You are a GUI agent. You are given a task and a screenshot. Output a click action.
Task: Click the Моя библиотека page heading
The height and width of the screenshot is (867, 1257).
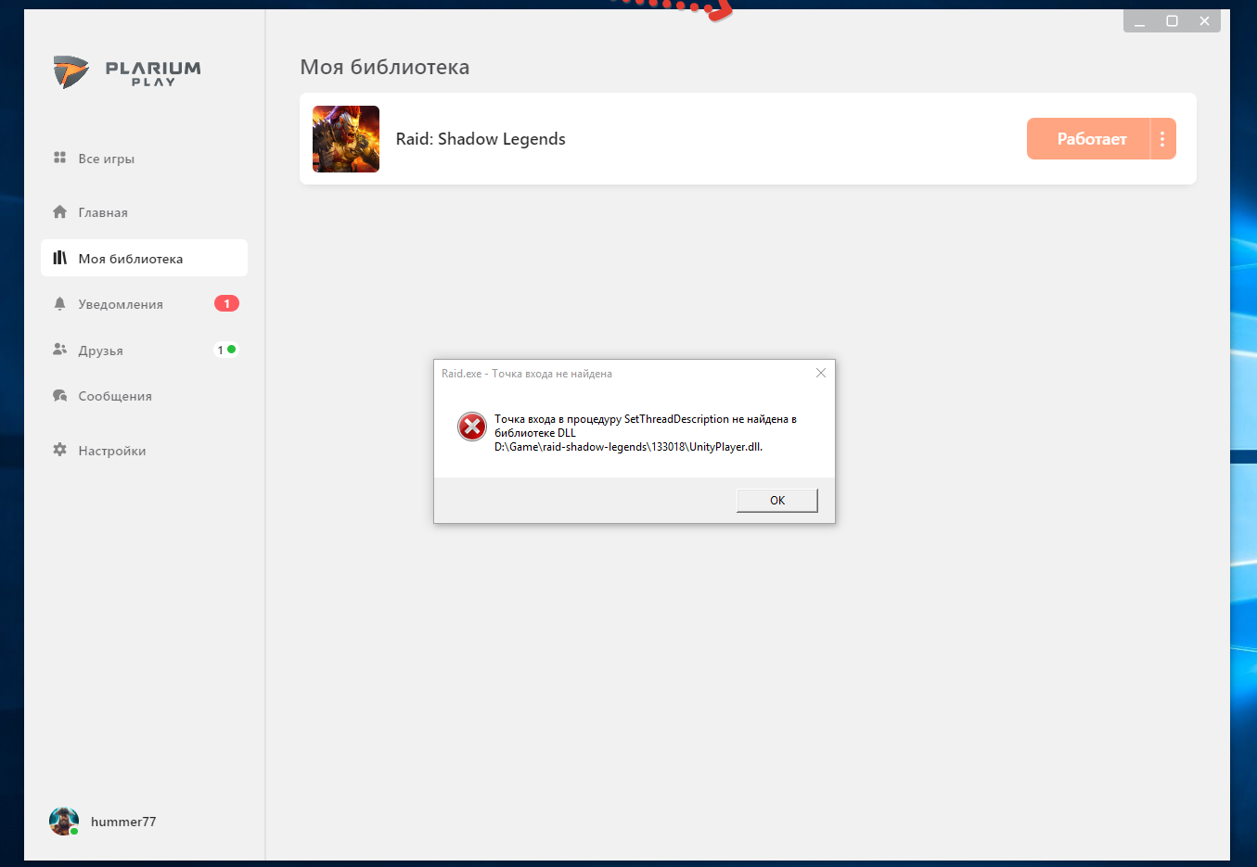pyautogui.click(x=384, y=67)
